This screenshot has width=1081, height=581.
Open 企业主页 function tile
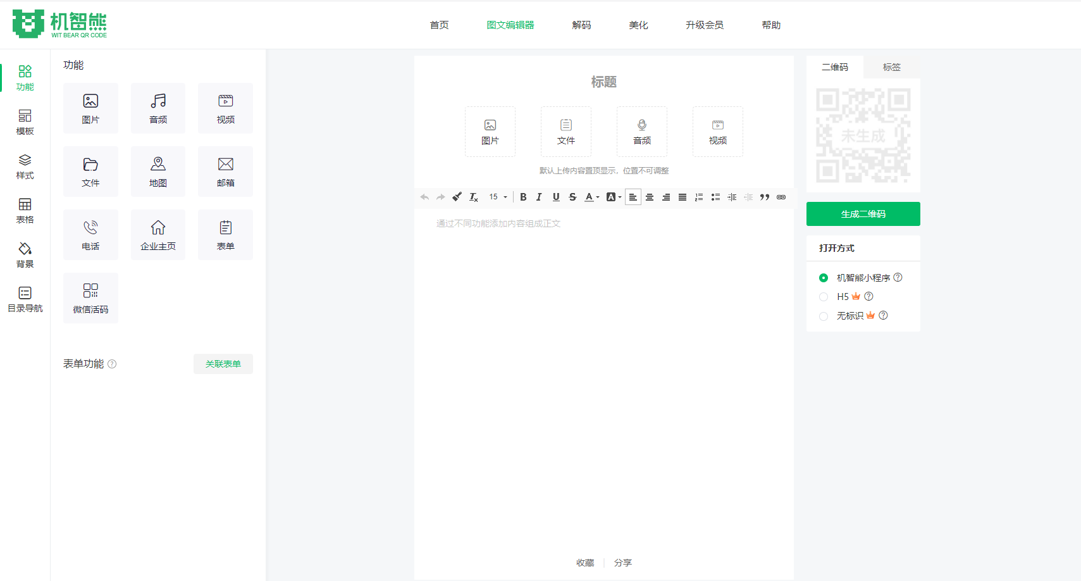[158, 235]
